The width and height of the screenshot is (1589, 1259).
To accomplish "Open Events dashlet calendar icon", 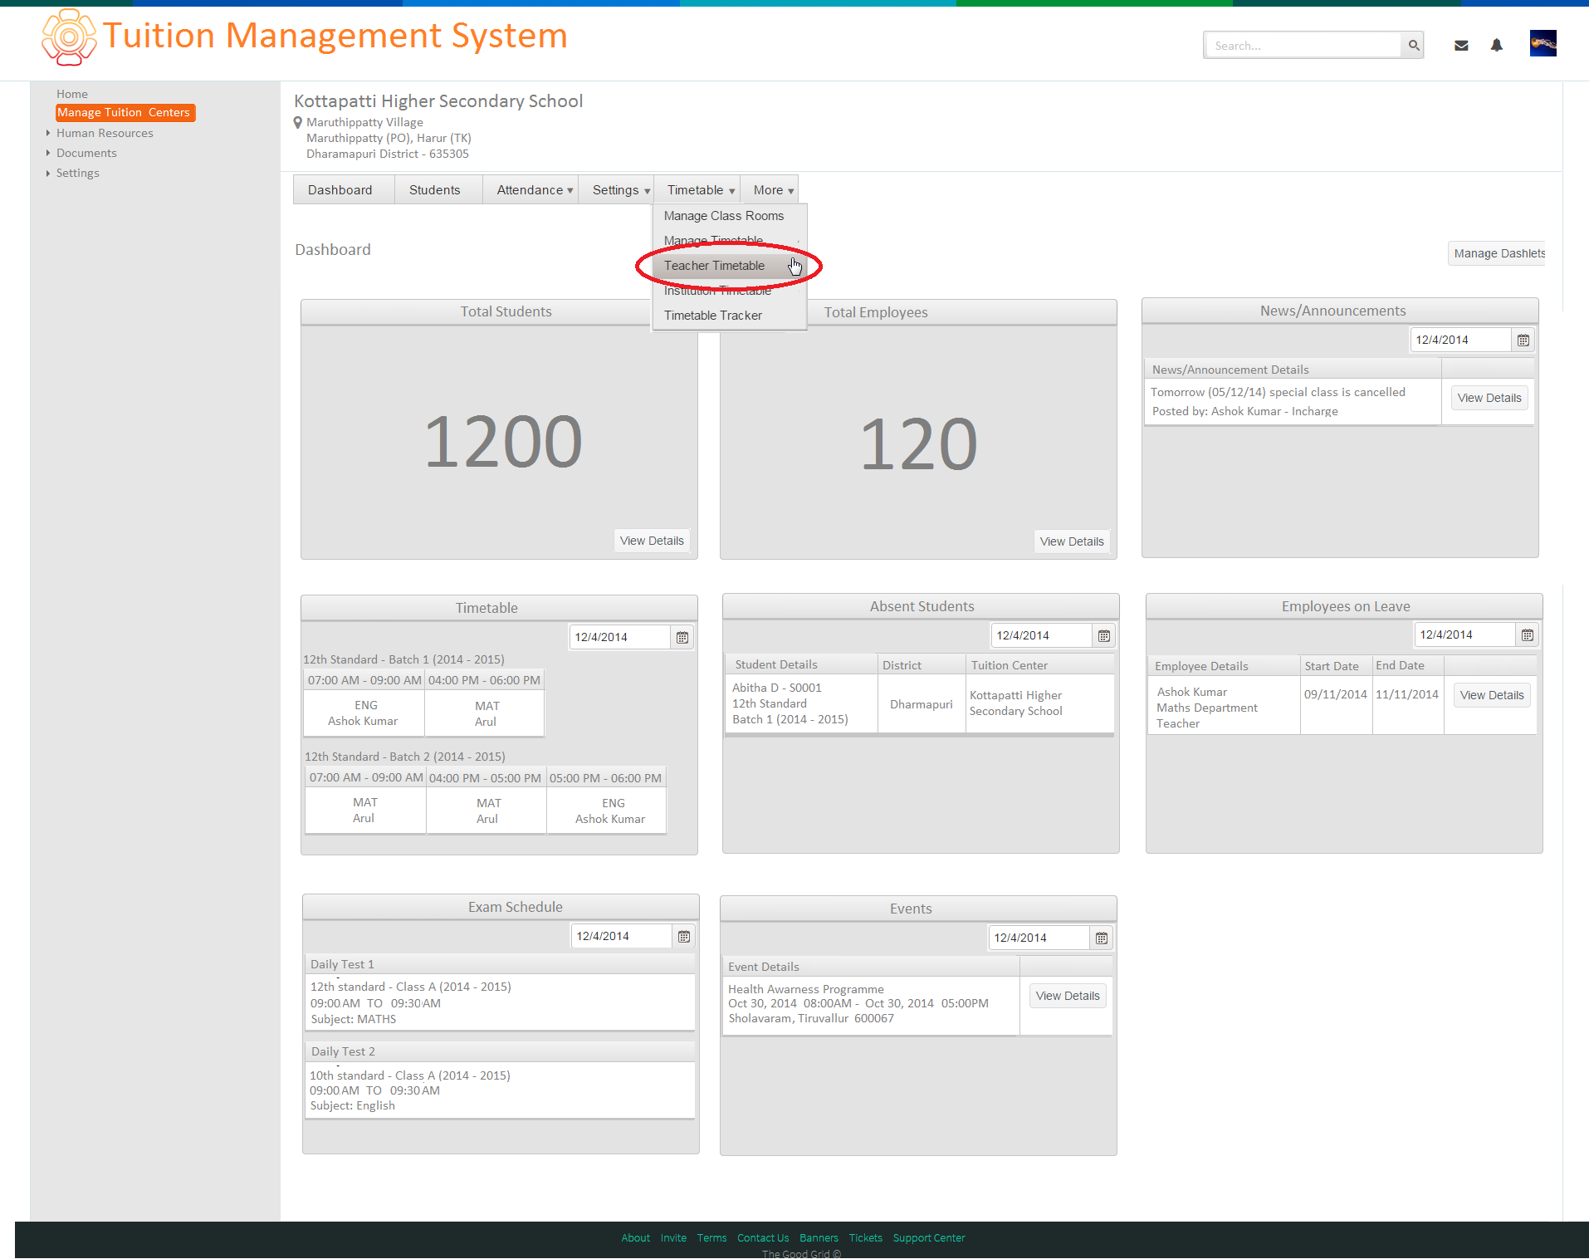I will pyautogui.click(x=1101, y=938).
